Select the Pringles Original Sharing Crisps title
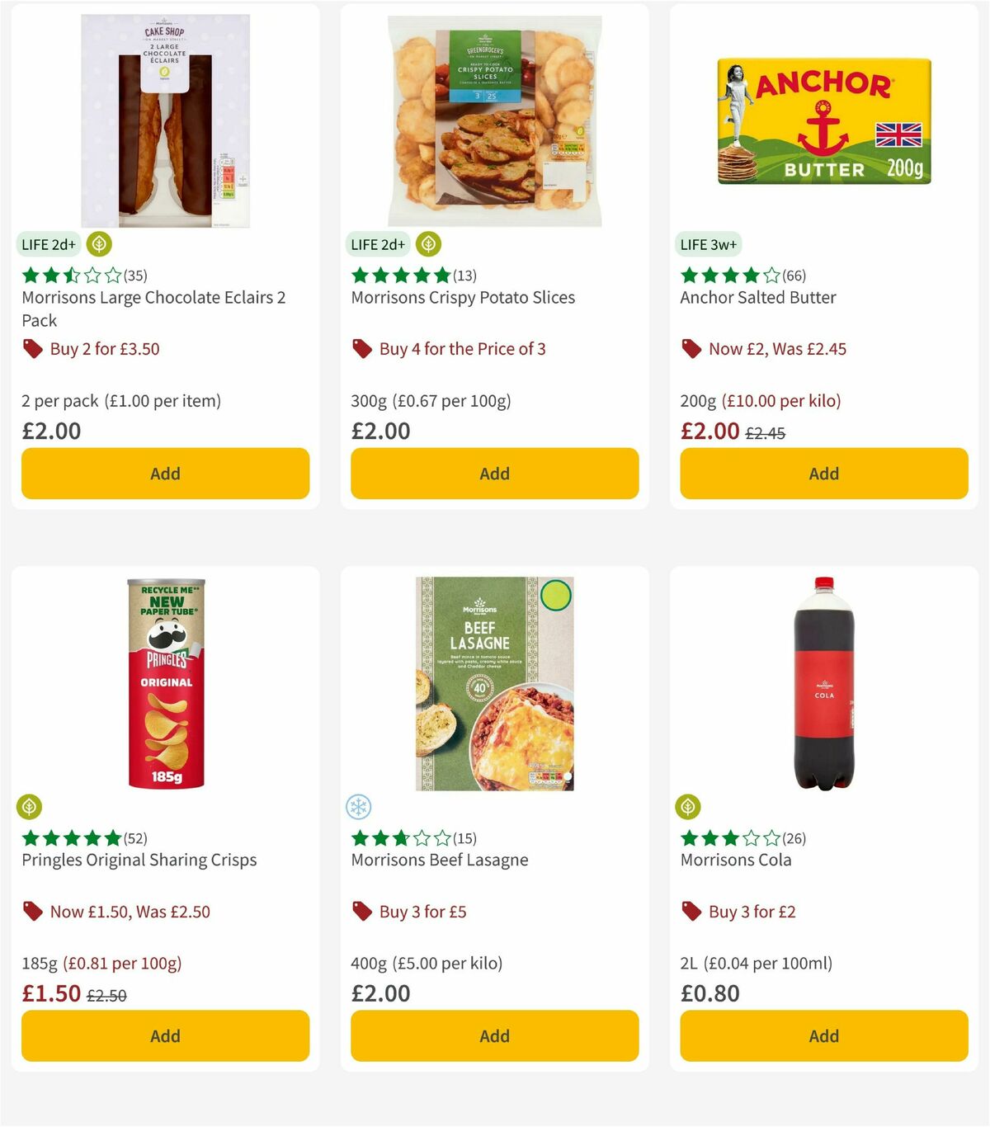The height and width of the screenshot is (1127, 990). coord(139,861)
